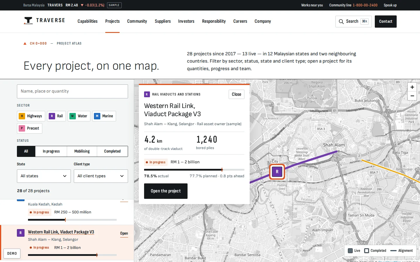Click Kuala Kedah project progress bar
The width and height of the screenshot is (420, 262).
pos(72,220)
